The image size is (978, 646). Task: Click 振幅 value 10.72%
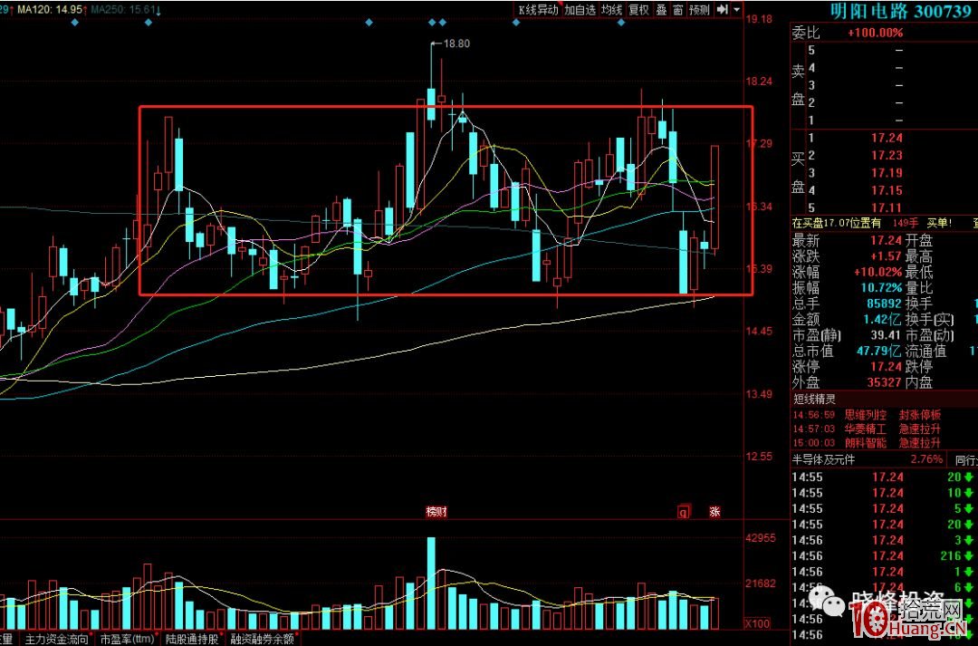pos(881,288)
